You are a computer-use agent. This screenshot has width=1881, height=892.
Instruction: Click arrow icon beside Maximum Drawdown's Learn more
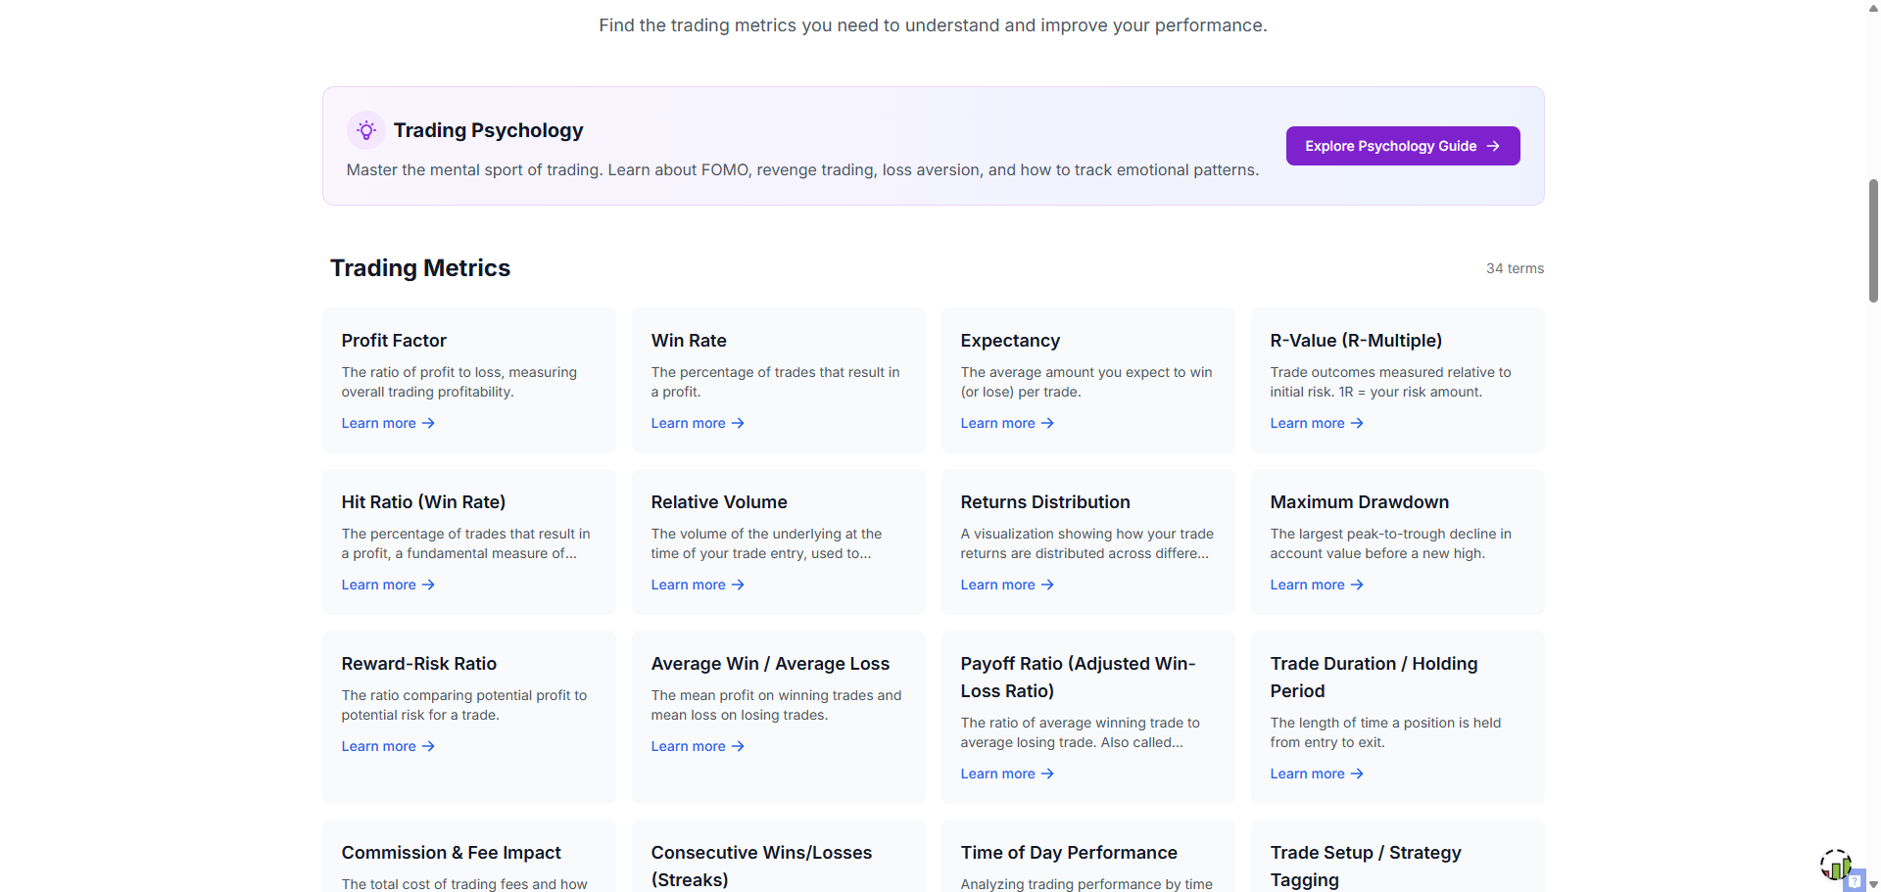[1357, 585]
